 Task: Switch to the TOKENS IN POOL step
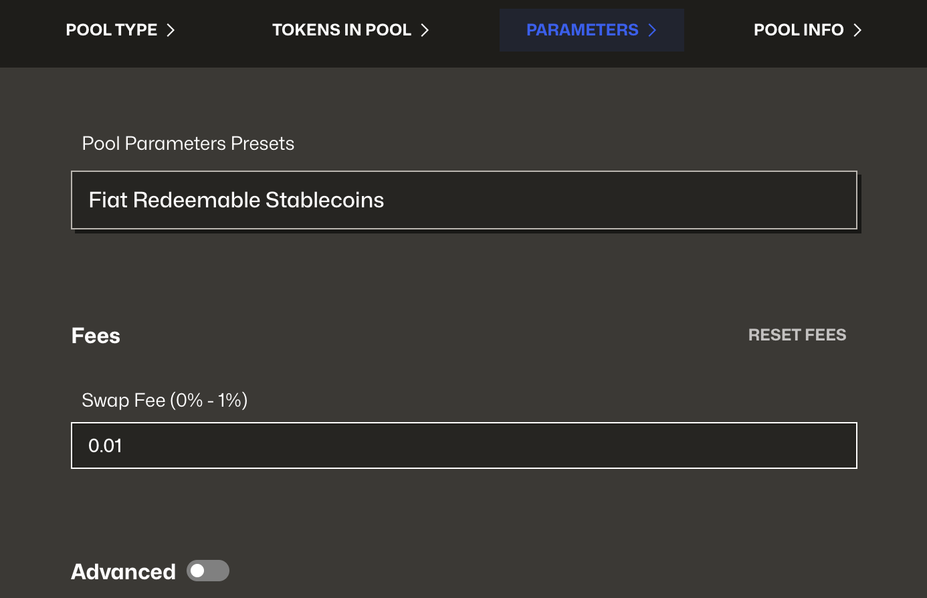pyautogui.click(x=341, y=30)
